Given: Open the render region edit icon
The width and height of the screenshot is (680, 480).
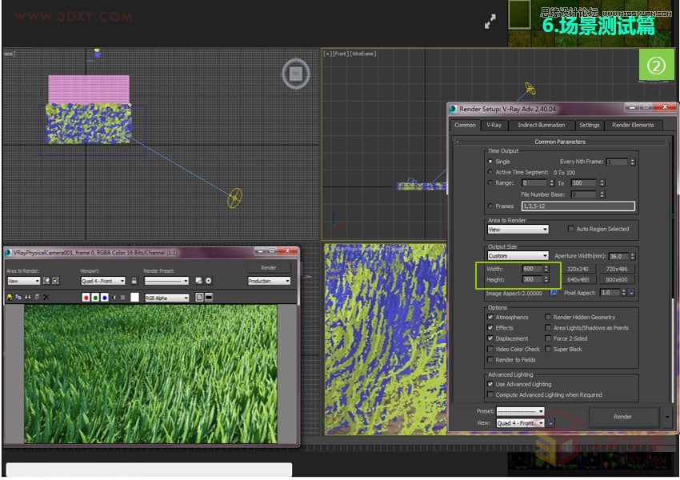Looking at the screenshot, I should pos(58,281).
